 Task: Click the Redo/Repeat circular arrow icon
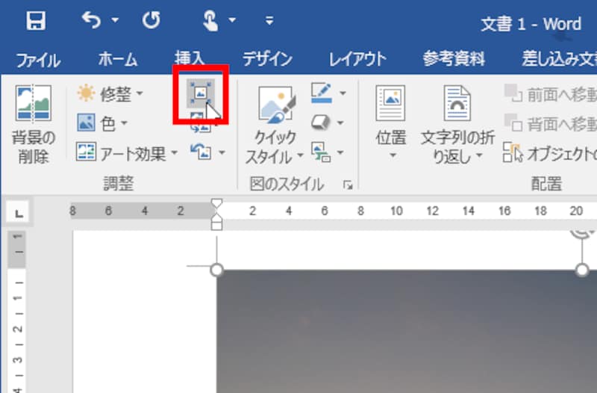point(151,20)
